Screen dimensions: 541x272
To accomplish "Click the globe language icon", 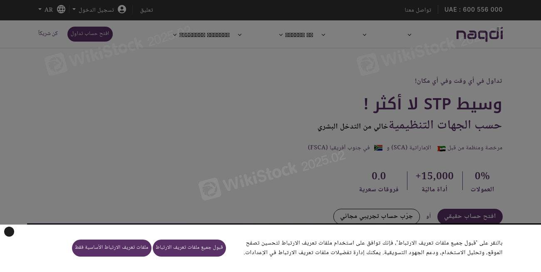I will click(61, 9).
